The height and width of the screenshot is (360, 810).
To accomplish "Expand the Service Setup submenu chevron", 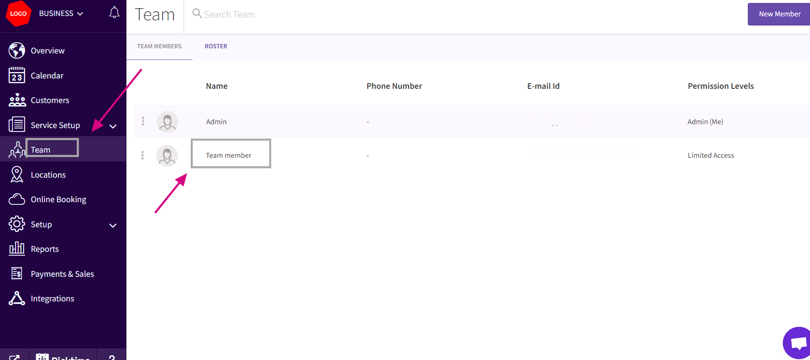I will (x=113, y=126).
